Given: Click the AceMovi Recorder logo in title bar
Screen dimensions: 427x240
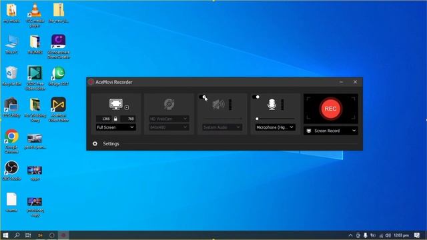Looking at the screenshot, I should pyautogui.click(x=91, y=82).
